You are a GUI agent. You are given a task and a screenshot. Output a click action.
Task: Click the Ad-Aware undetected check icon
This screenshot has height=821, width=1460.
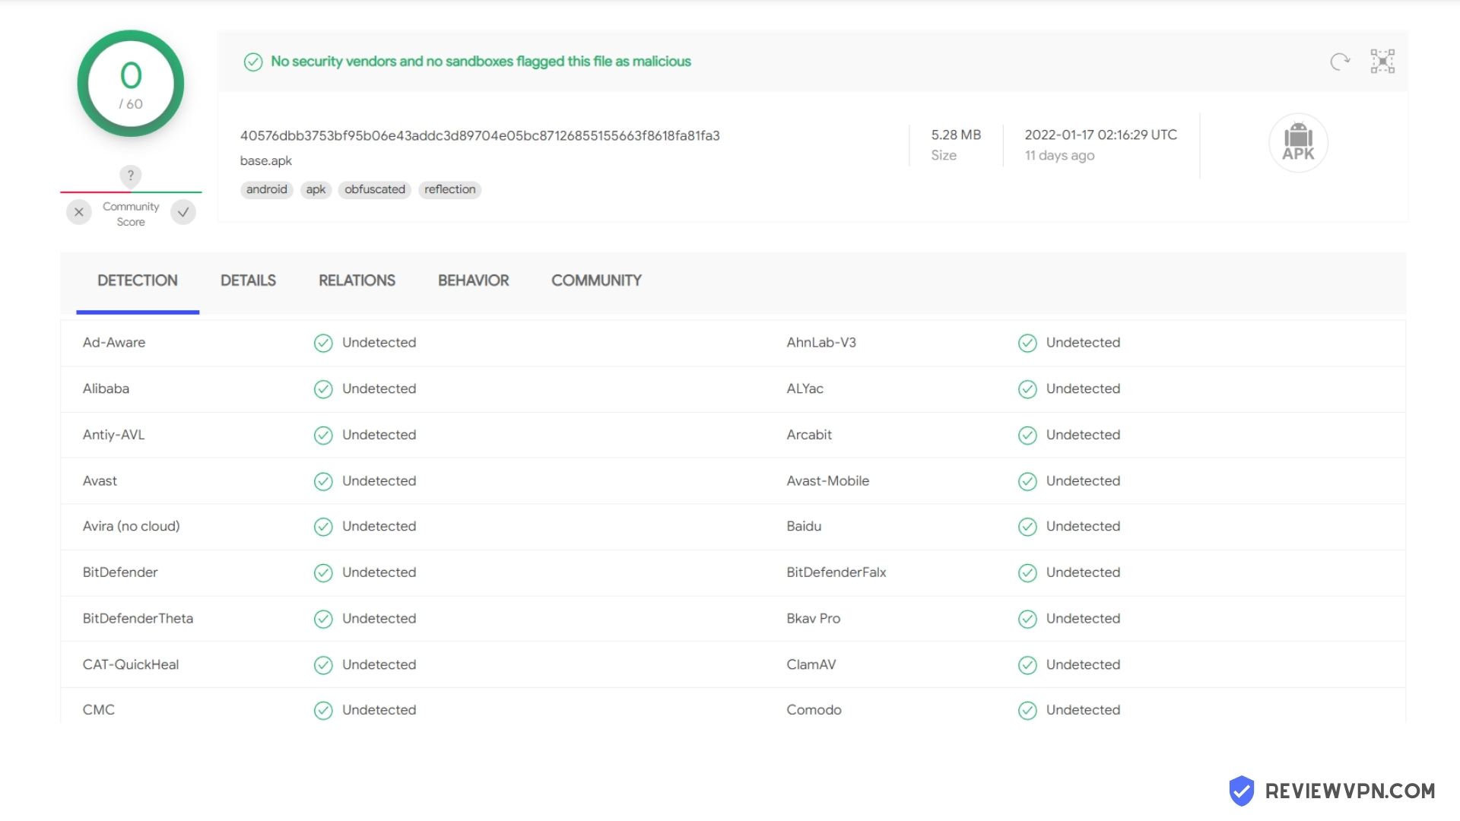pyautogui.click(x=323, y=343)
